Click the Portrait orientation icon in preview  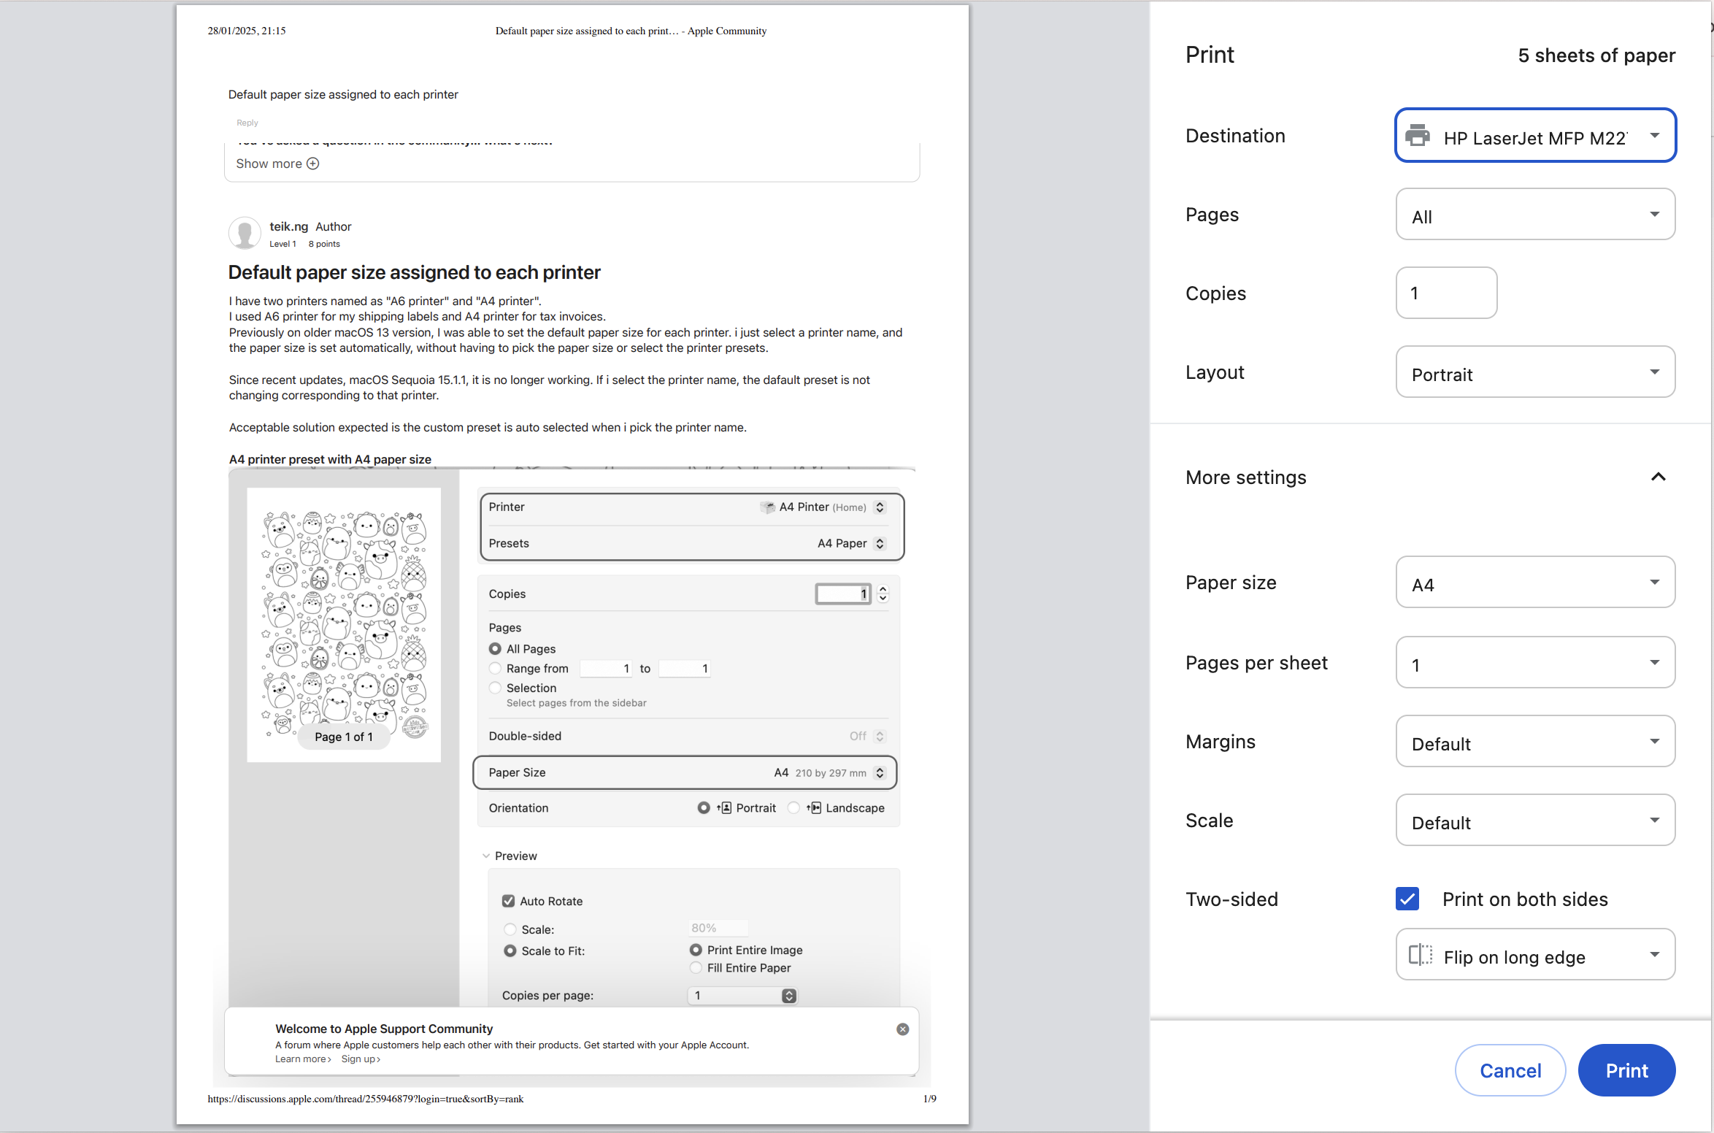click(x=725, y=807)
